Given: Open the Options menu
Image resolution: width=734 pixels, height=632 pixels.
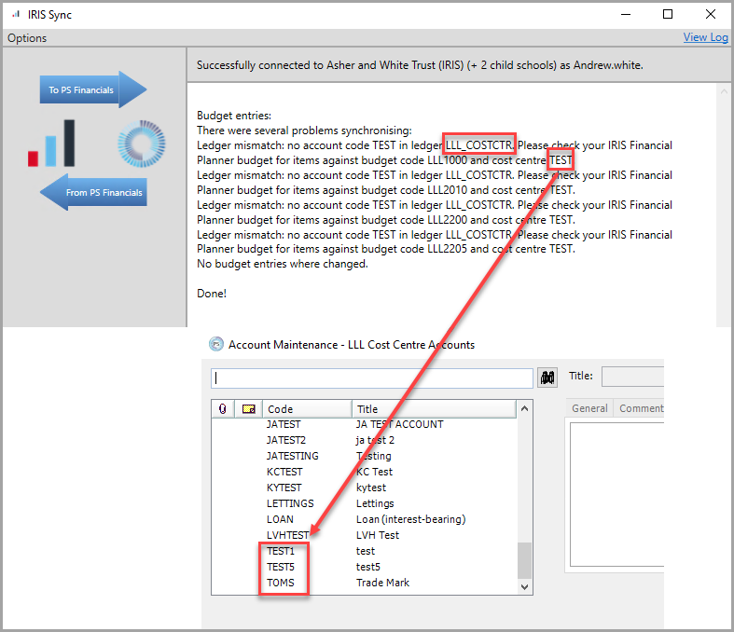Looking at the screenshot, I should coord(27,38).
